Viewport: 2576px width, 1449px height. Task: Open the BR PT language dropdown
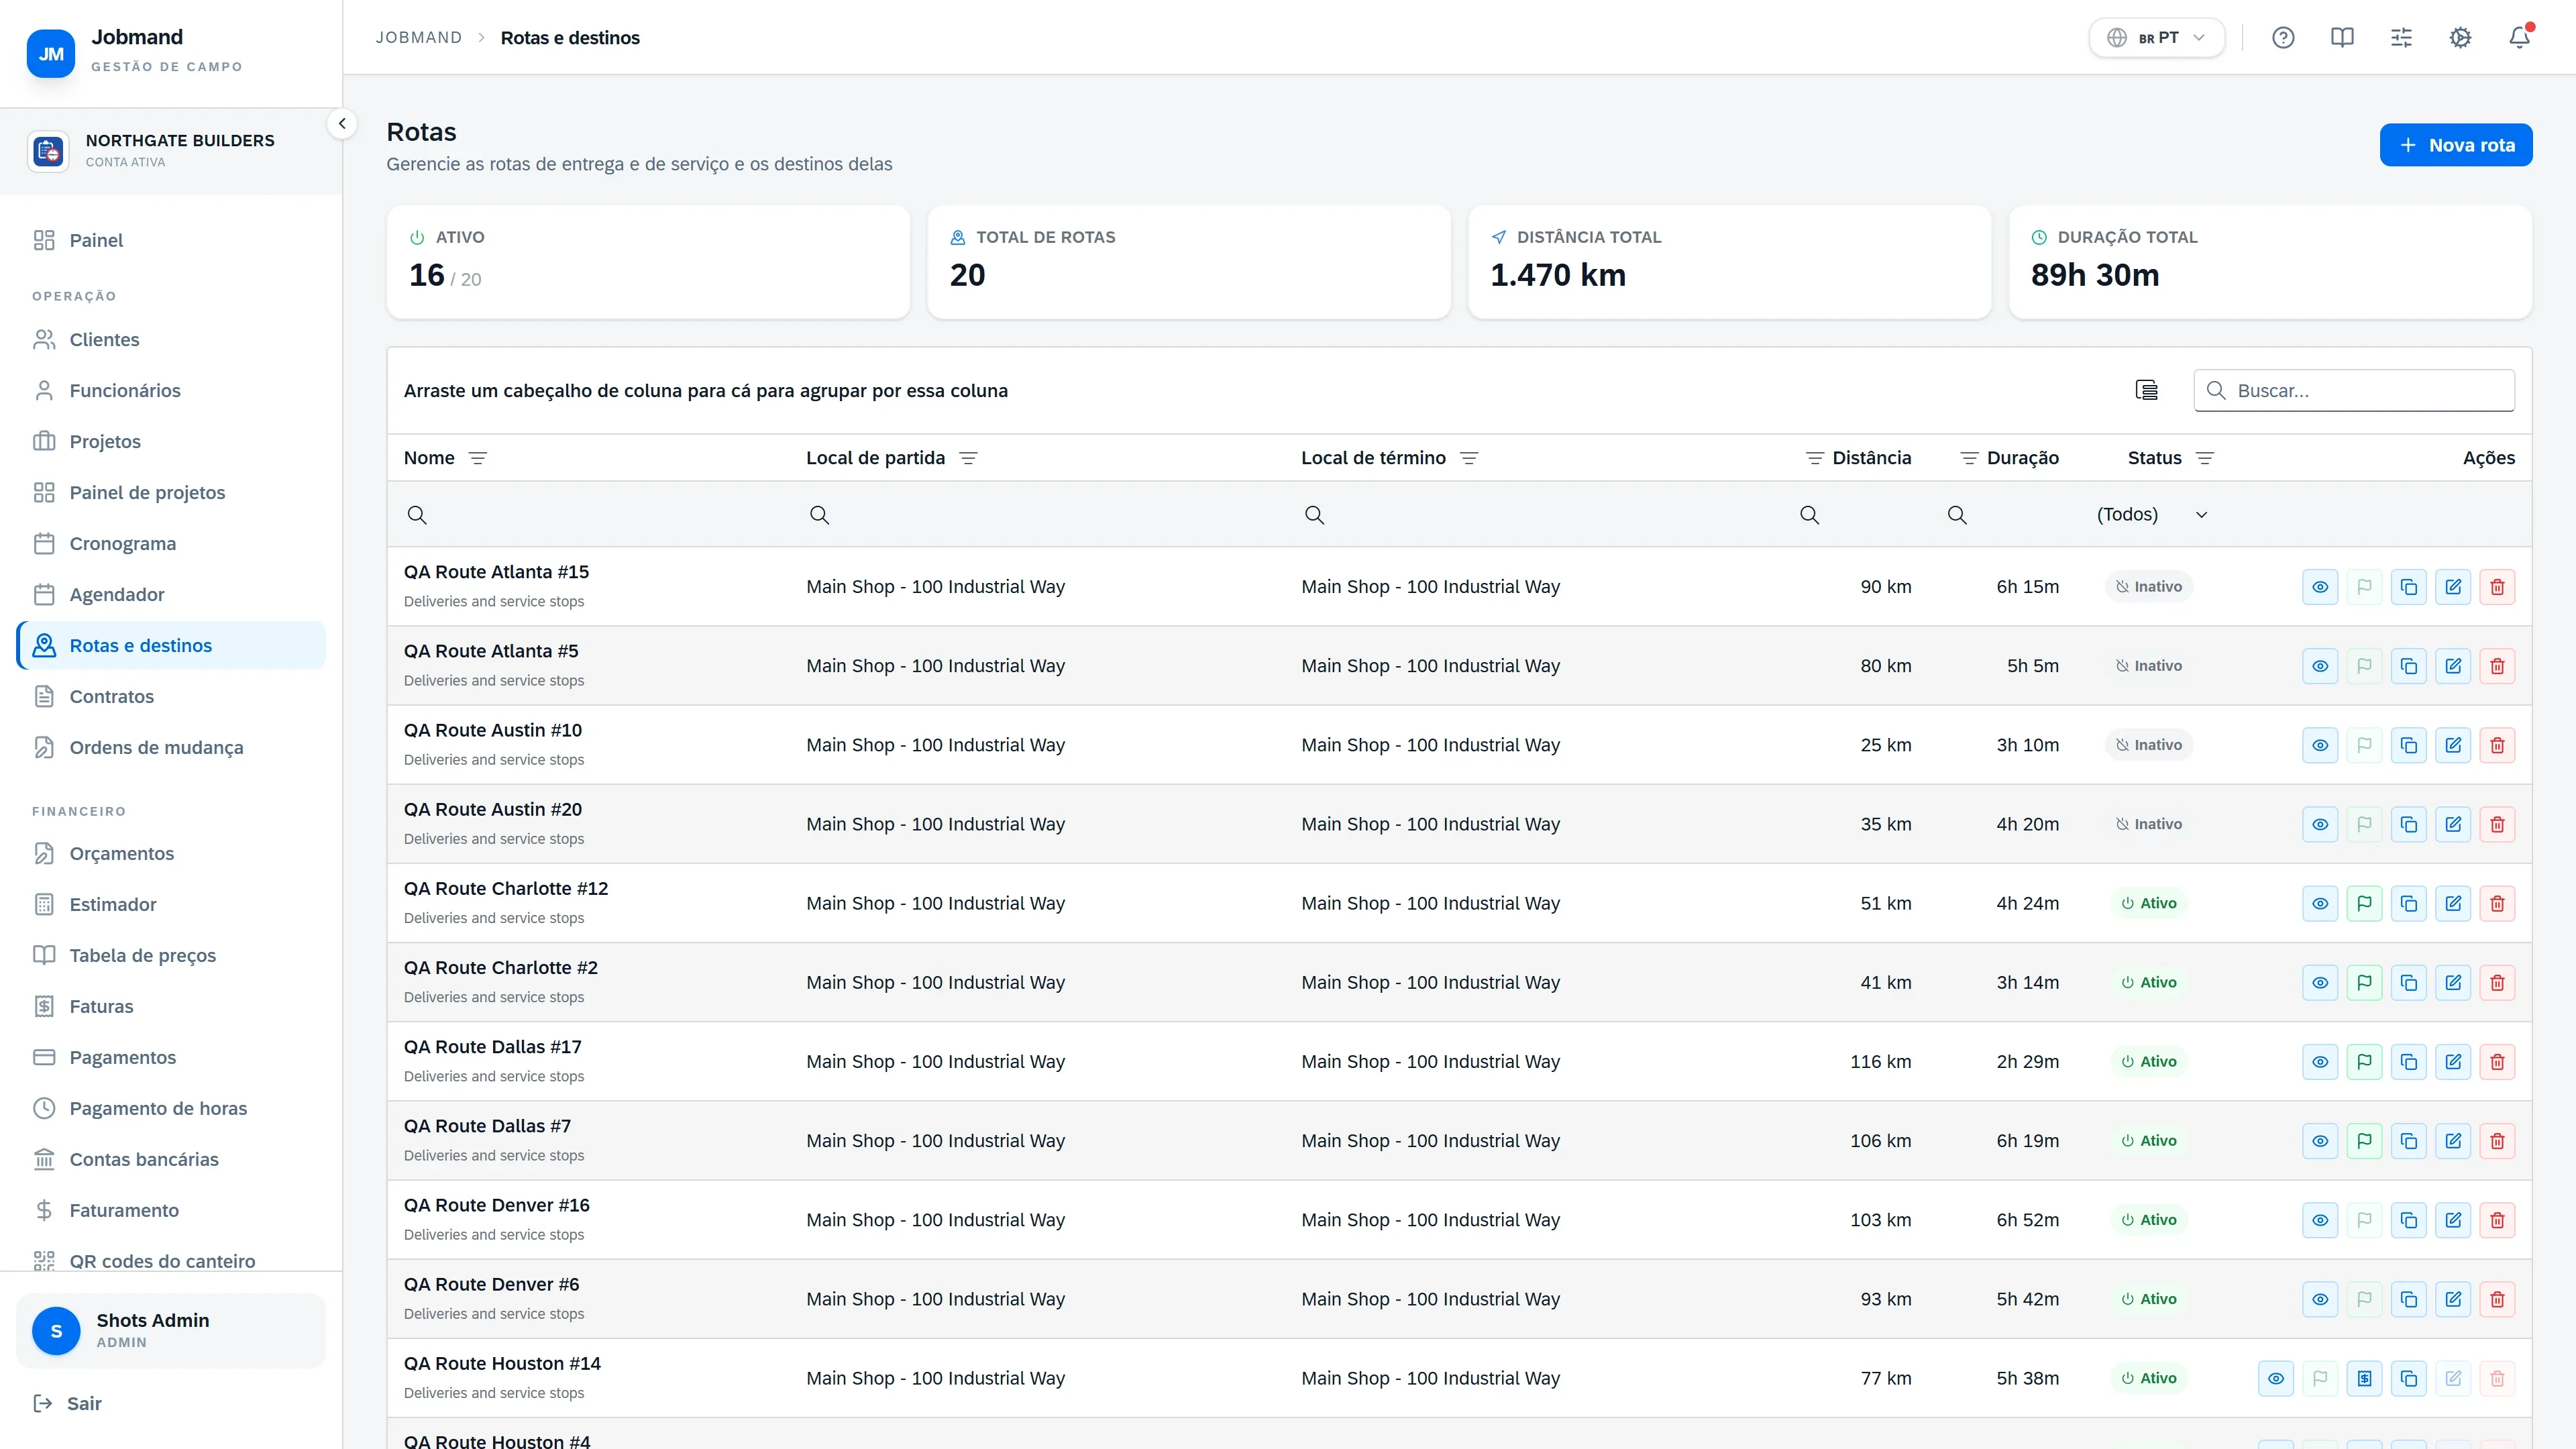coord(2157,38)
